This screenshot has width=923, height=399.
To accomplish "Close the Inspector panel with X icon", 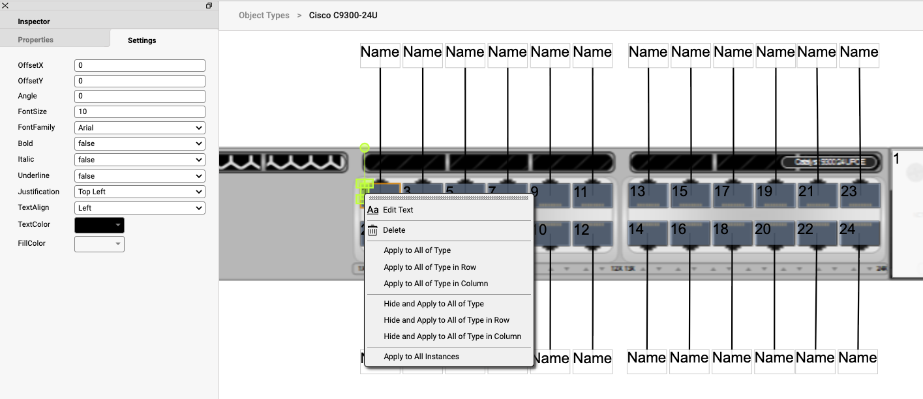I will pyautogui.click(x=5, y=6).
